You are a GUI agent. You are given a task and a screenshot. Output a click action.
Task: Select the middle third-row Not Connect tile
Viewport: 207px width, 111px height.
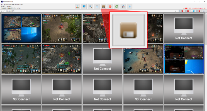(x=103, y=90)
